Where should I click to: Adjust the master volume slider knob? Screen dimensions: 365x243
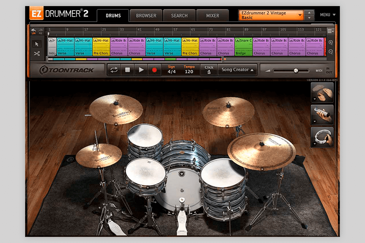(296, 71)
